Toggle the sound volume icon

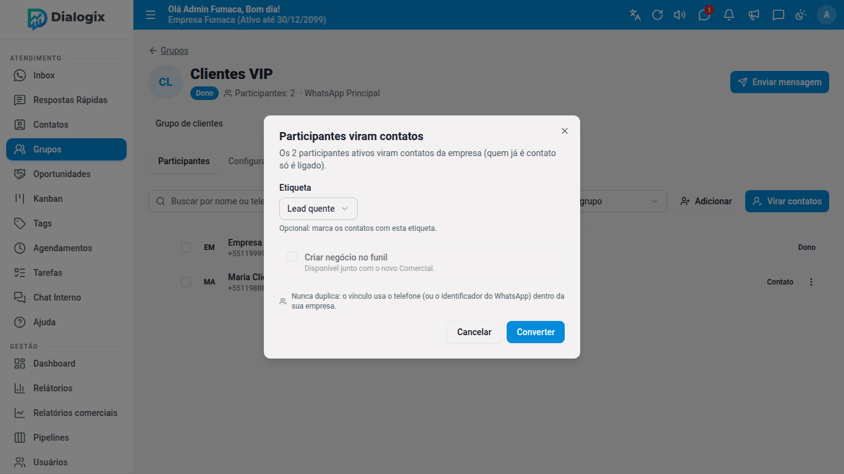click(x=680, y=15)
